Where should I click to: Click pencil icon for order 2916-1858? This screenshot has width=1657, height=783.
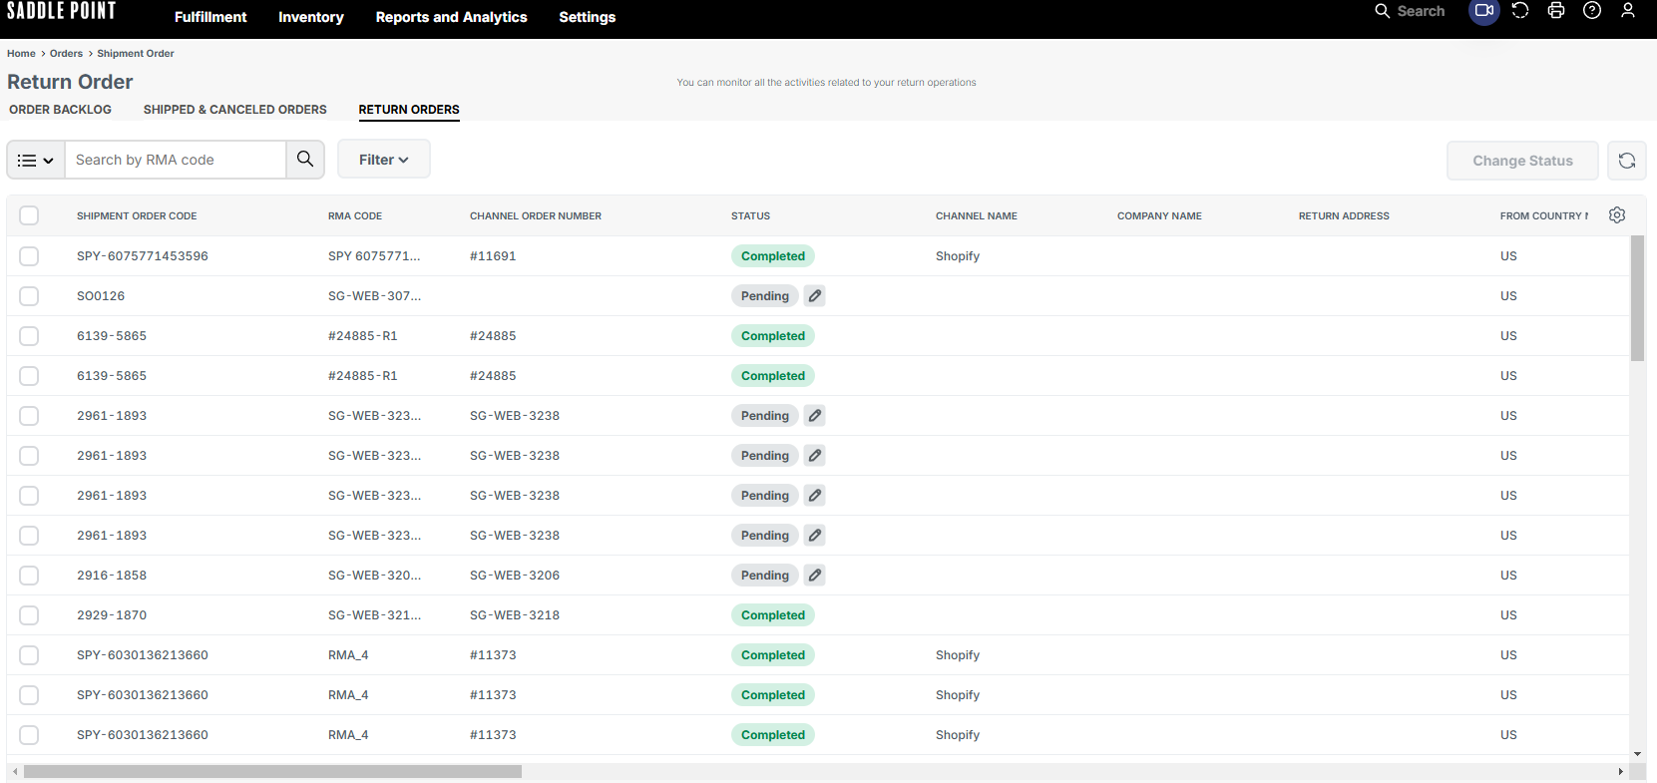(x=815, y=576)
